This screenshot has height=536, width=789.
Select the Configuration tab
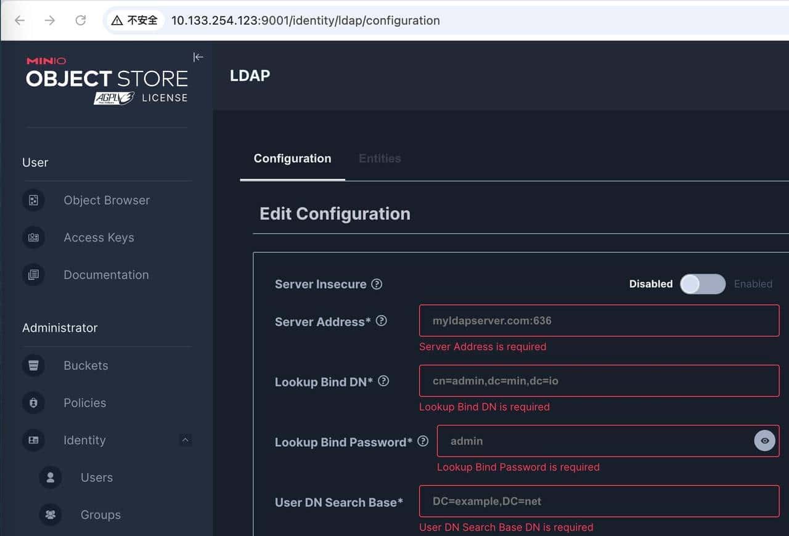click(292, 158)
